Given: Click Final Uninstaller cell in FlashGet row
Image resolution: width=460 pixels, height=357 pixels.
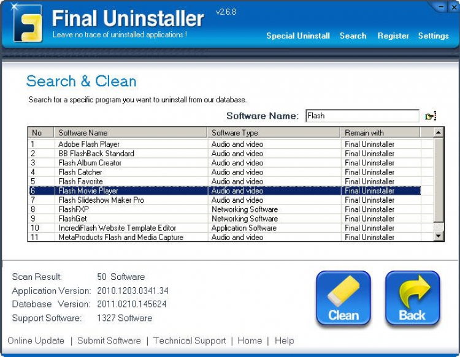Looking at the screenshot, I should (x=369, y=219).
